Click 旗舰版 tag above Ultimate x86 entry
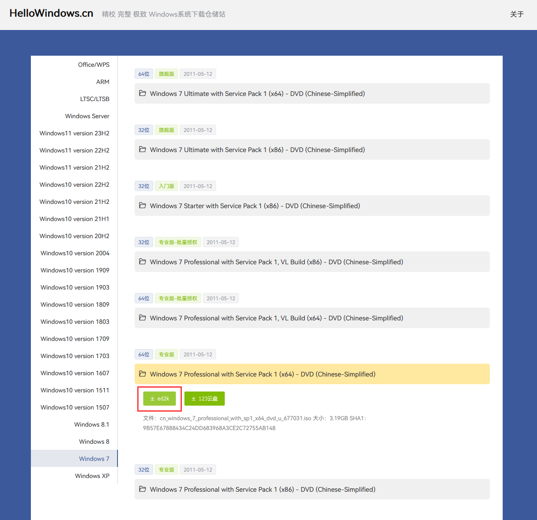Image resolution: width=537 pixels, height=520 pixels. pyautogui.click(x=166, y=130)
